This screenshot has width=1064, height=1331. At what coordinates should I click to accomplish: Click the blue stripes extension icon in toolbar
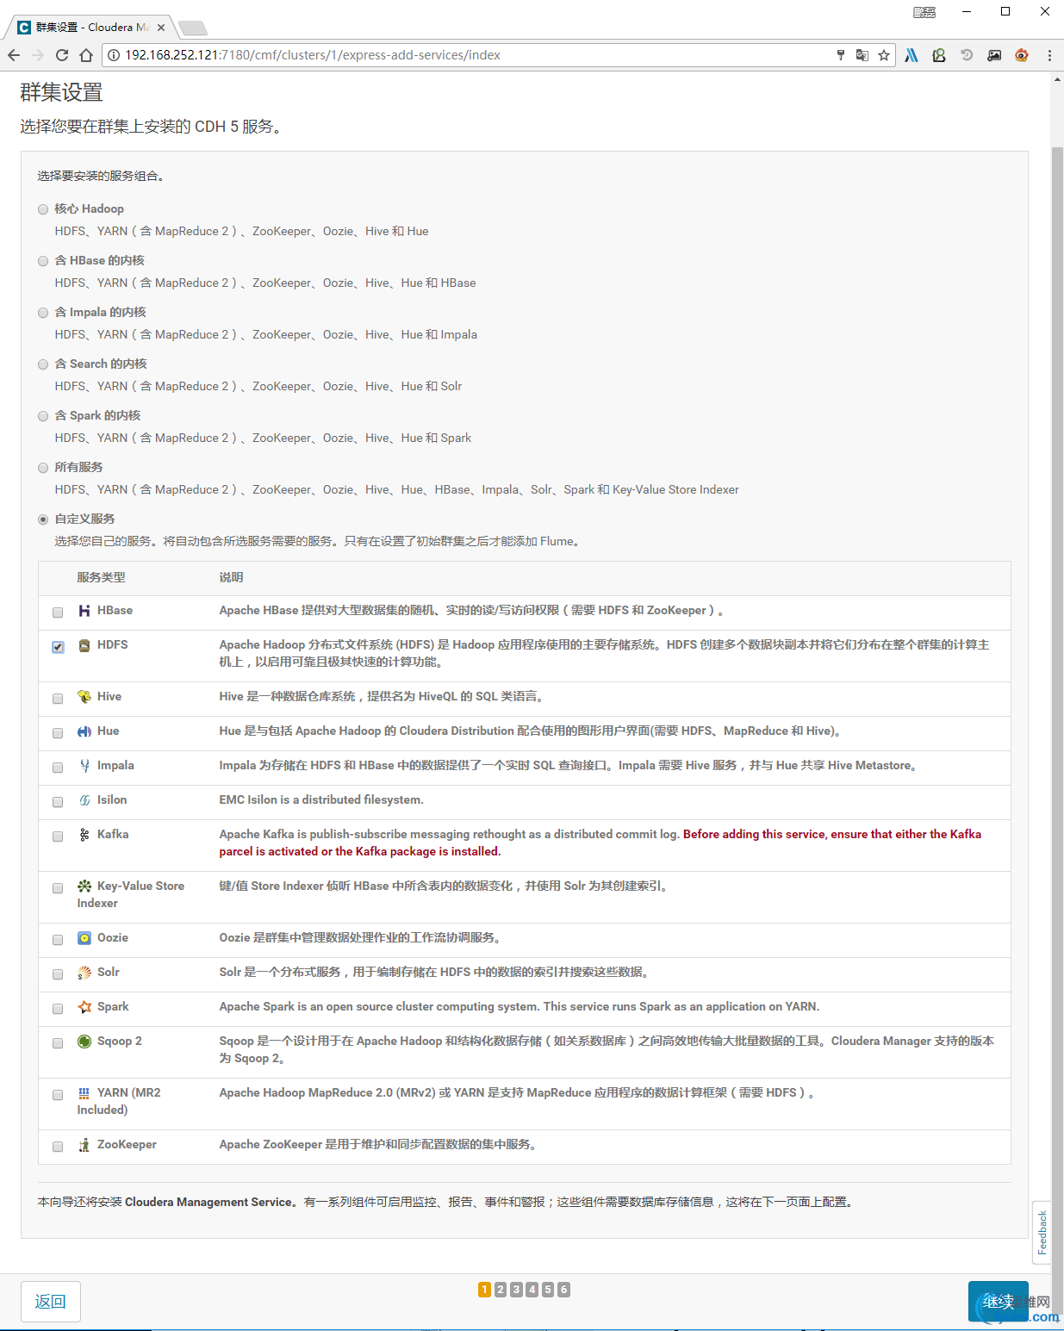[x=912, y=55]
